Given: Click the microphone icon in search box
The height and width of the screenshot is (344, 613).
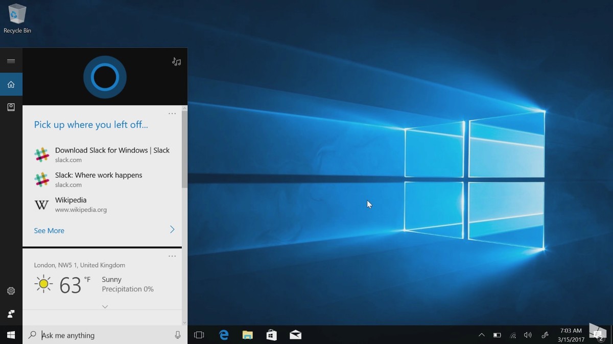Looking at the screenshot, I should [177, 335].
